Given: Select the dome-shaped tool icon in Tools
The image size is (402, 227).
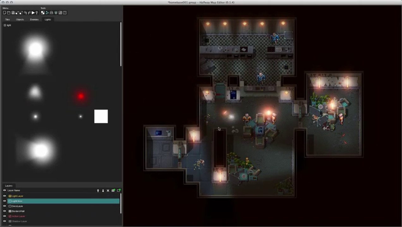Looking at the screenshot, I should (x=52, y=13).
